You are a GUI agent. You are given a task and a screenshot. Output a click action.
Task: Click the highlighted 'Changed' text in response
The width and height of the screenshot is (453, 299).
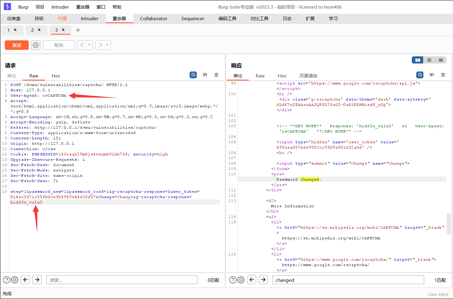pyautogui.click(x=310, y=179)
